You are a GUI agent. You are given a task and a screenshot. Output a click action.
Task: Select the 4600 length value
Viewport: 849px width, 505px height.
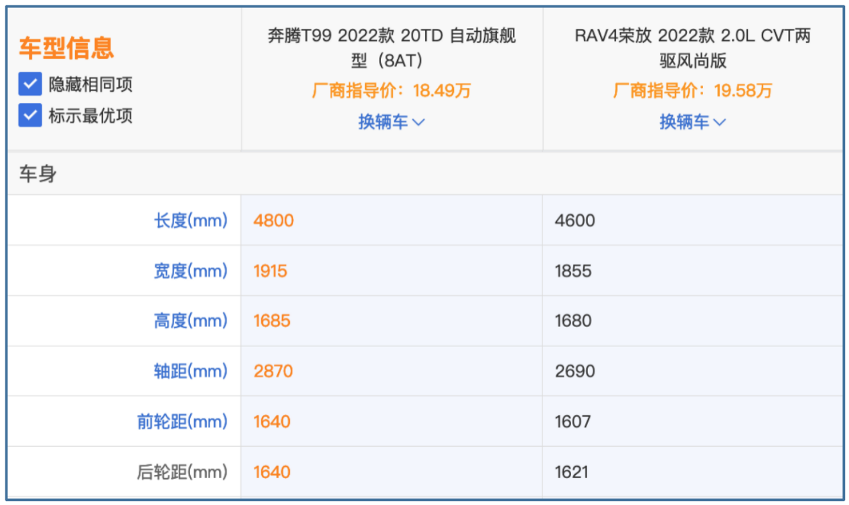[x=575, y=220]
